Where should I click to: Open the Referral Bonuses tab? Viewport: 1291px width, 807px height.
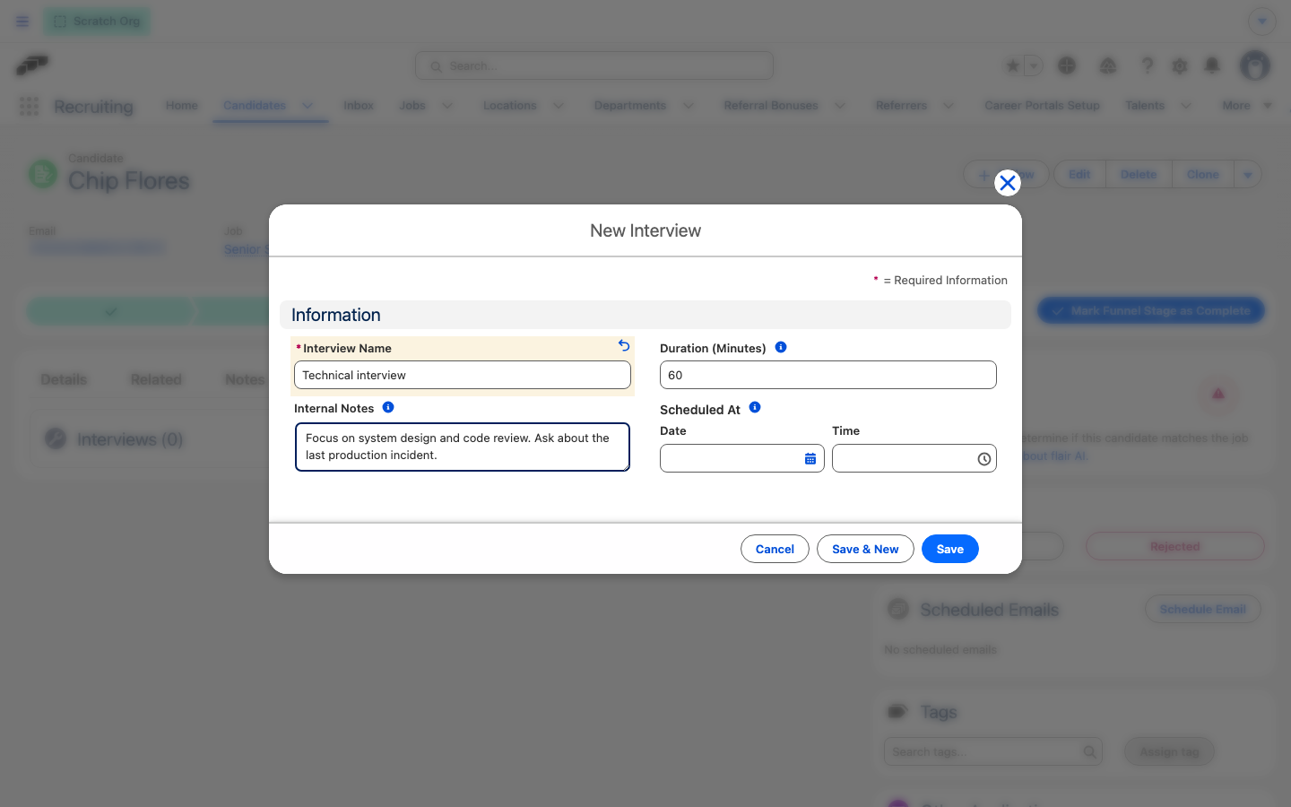(x=771, y=106)
